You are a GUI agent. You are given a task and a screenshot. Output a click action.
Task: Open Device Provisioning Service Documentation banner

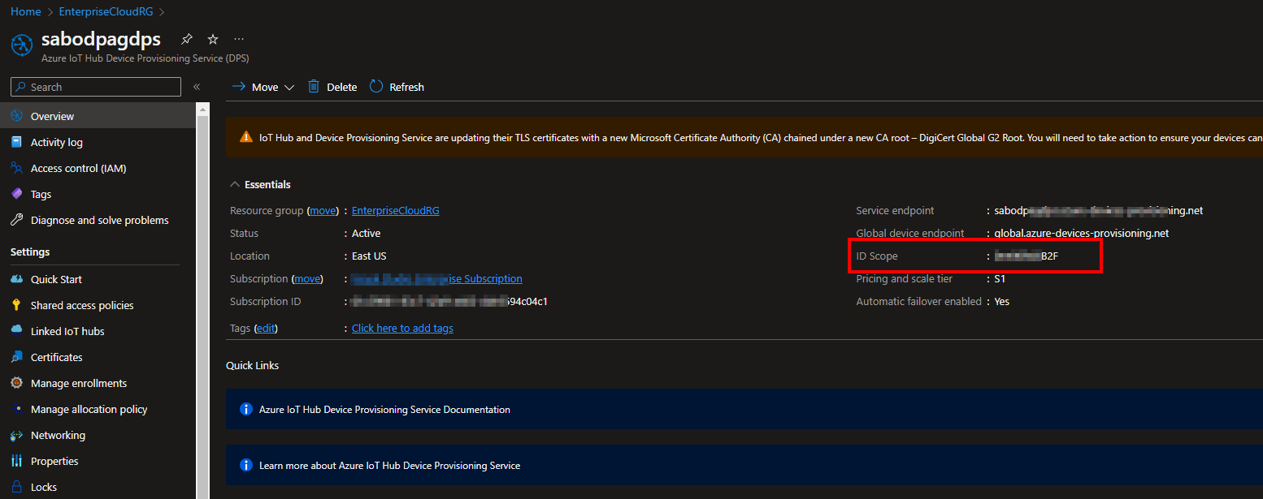[744, 409]
